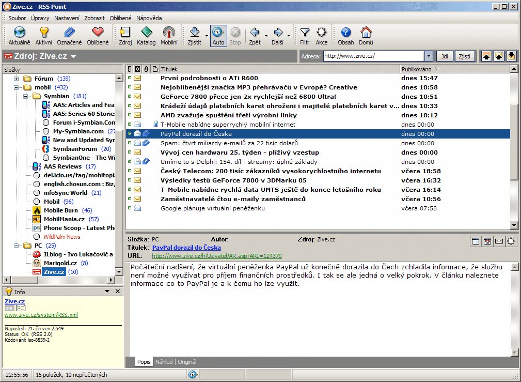
Task: Open the Aktuálně view from toolbar
Action: coord(19,36)
